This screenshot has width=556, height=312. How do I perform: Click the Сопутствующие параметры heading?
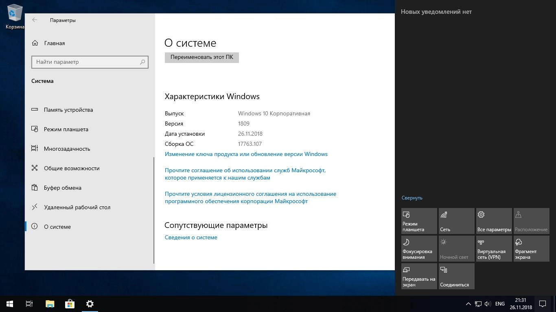(216, 225)
